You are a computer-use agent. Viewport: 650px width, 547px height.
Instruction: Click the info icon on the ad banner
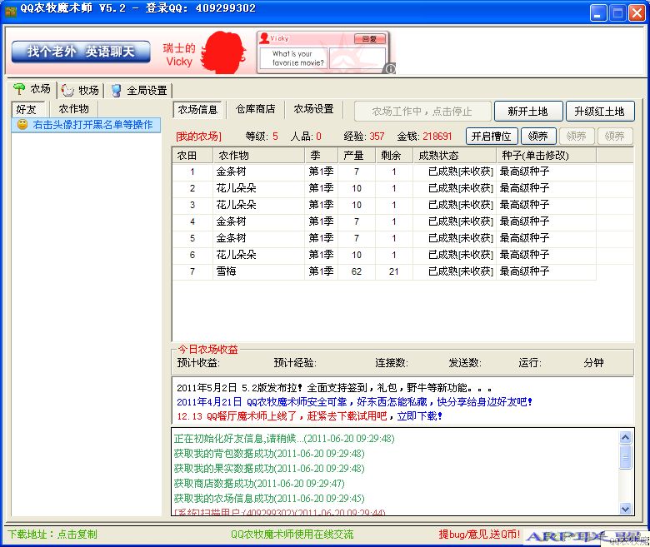[x=390, y=68]
